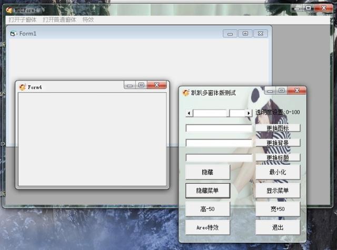Viewport: 337px width, 250px height.
Task: Maximize the MDIForm1 main window
Action: 308,8
